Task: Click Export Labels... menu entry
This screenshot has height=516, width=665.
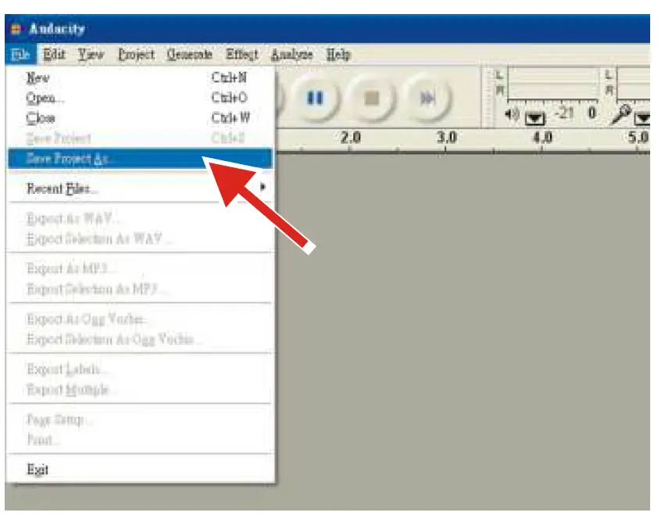Action: point(140,369)
